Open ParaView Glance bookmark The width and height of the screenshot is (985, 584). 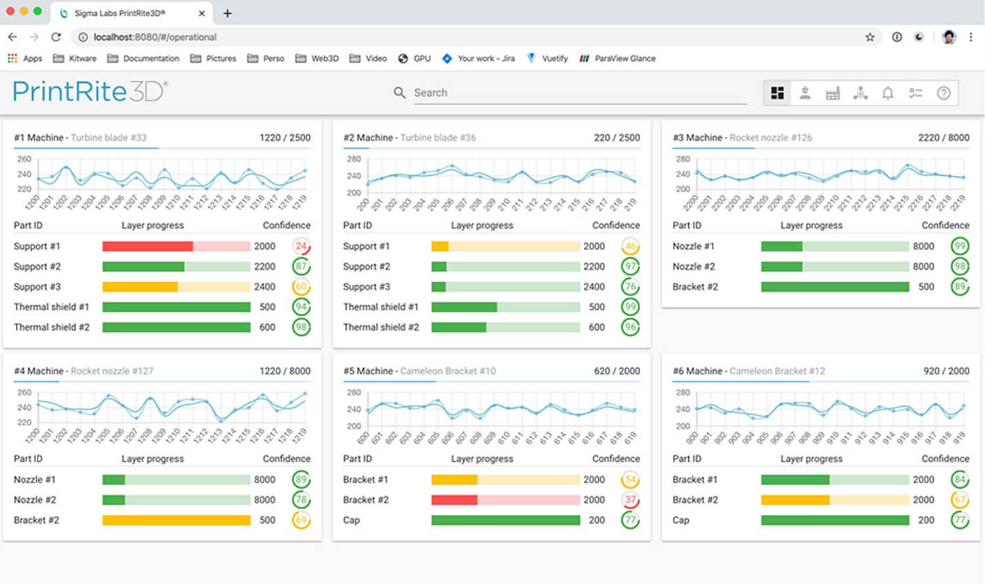(617, 58)
